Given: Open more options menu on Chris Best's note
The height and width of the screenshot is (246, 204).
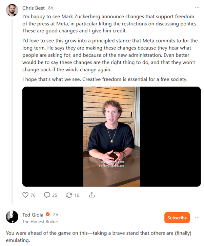Looking at the screenshot, I should coord(197,7).
